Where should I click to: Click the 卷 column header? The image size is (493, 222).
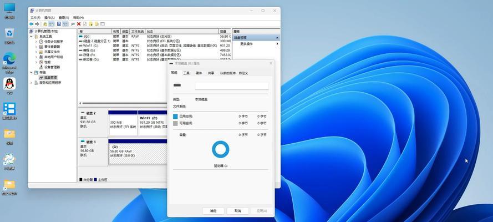tap(94, 32)
